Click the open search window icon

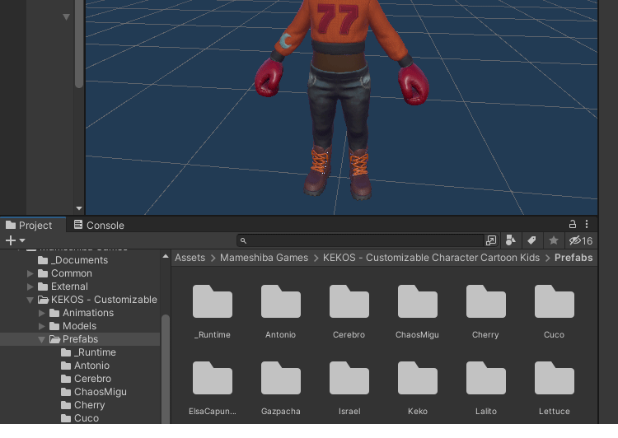pos(491,240)
